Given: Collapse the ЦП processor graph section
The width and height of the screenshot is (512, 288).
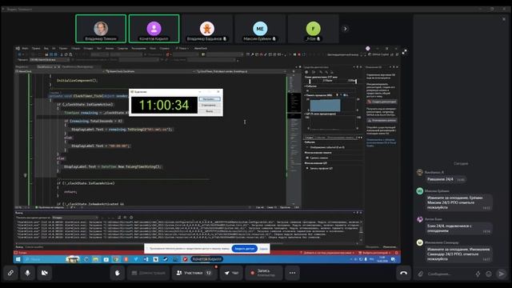Looking at the screenshot, I should 306,114.
